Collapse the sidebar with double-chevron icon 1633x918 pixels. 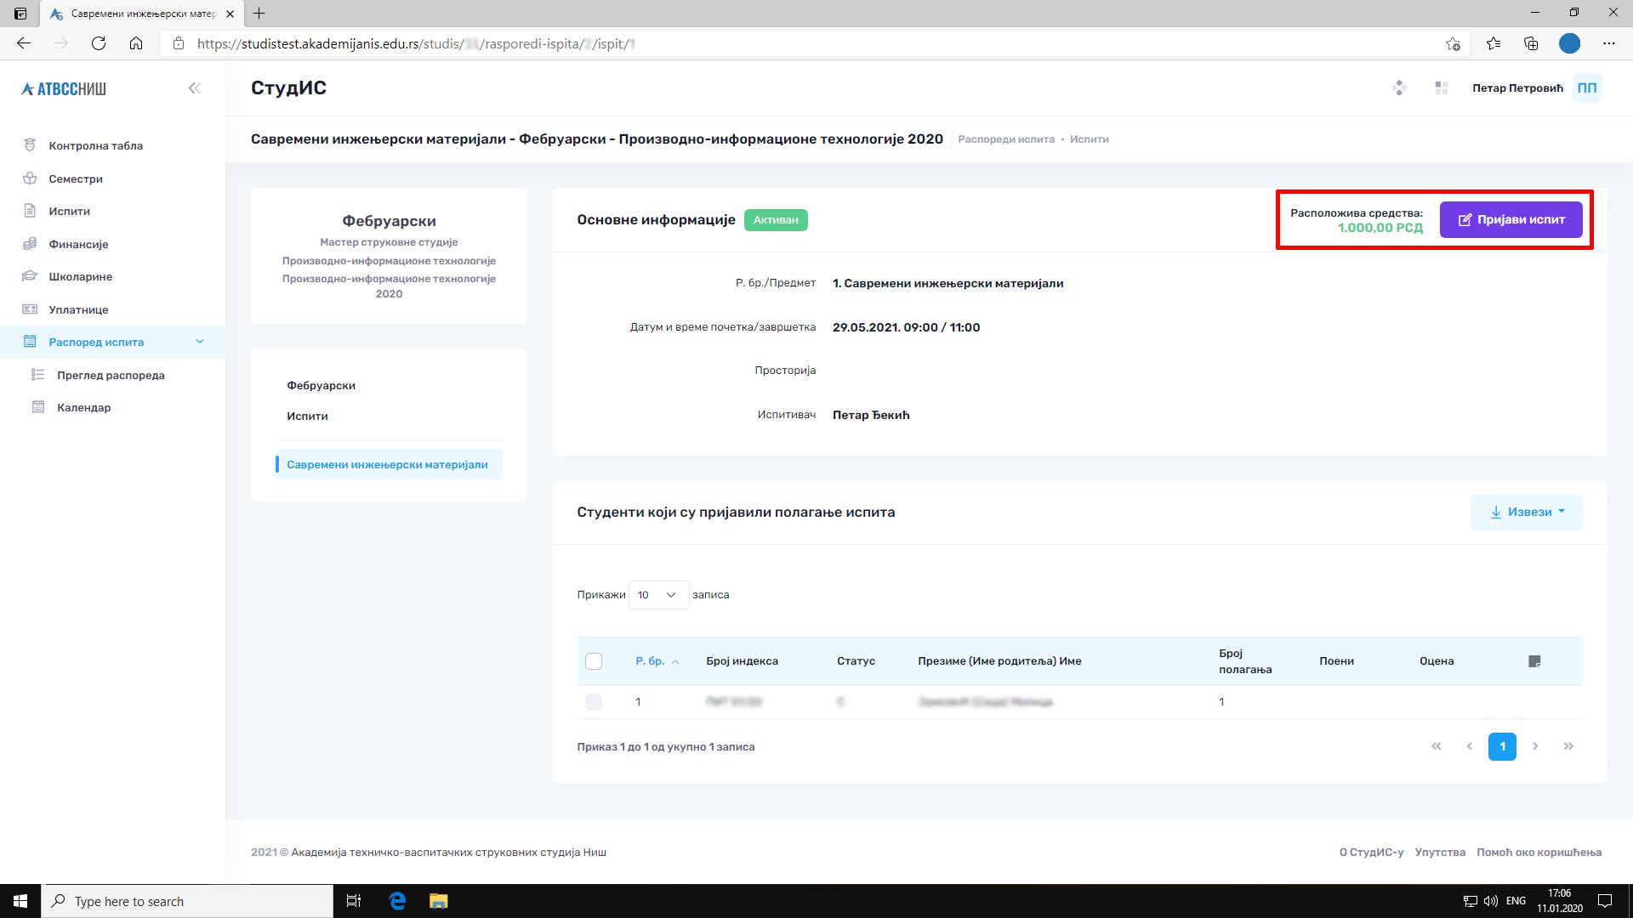click(x=195, y=88)
